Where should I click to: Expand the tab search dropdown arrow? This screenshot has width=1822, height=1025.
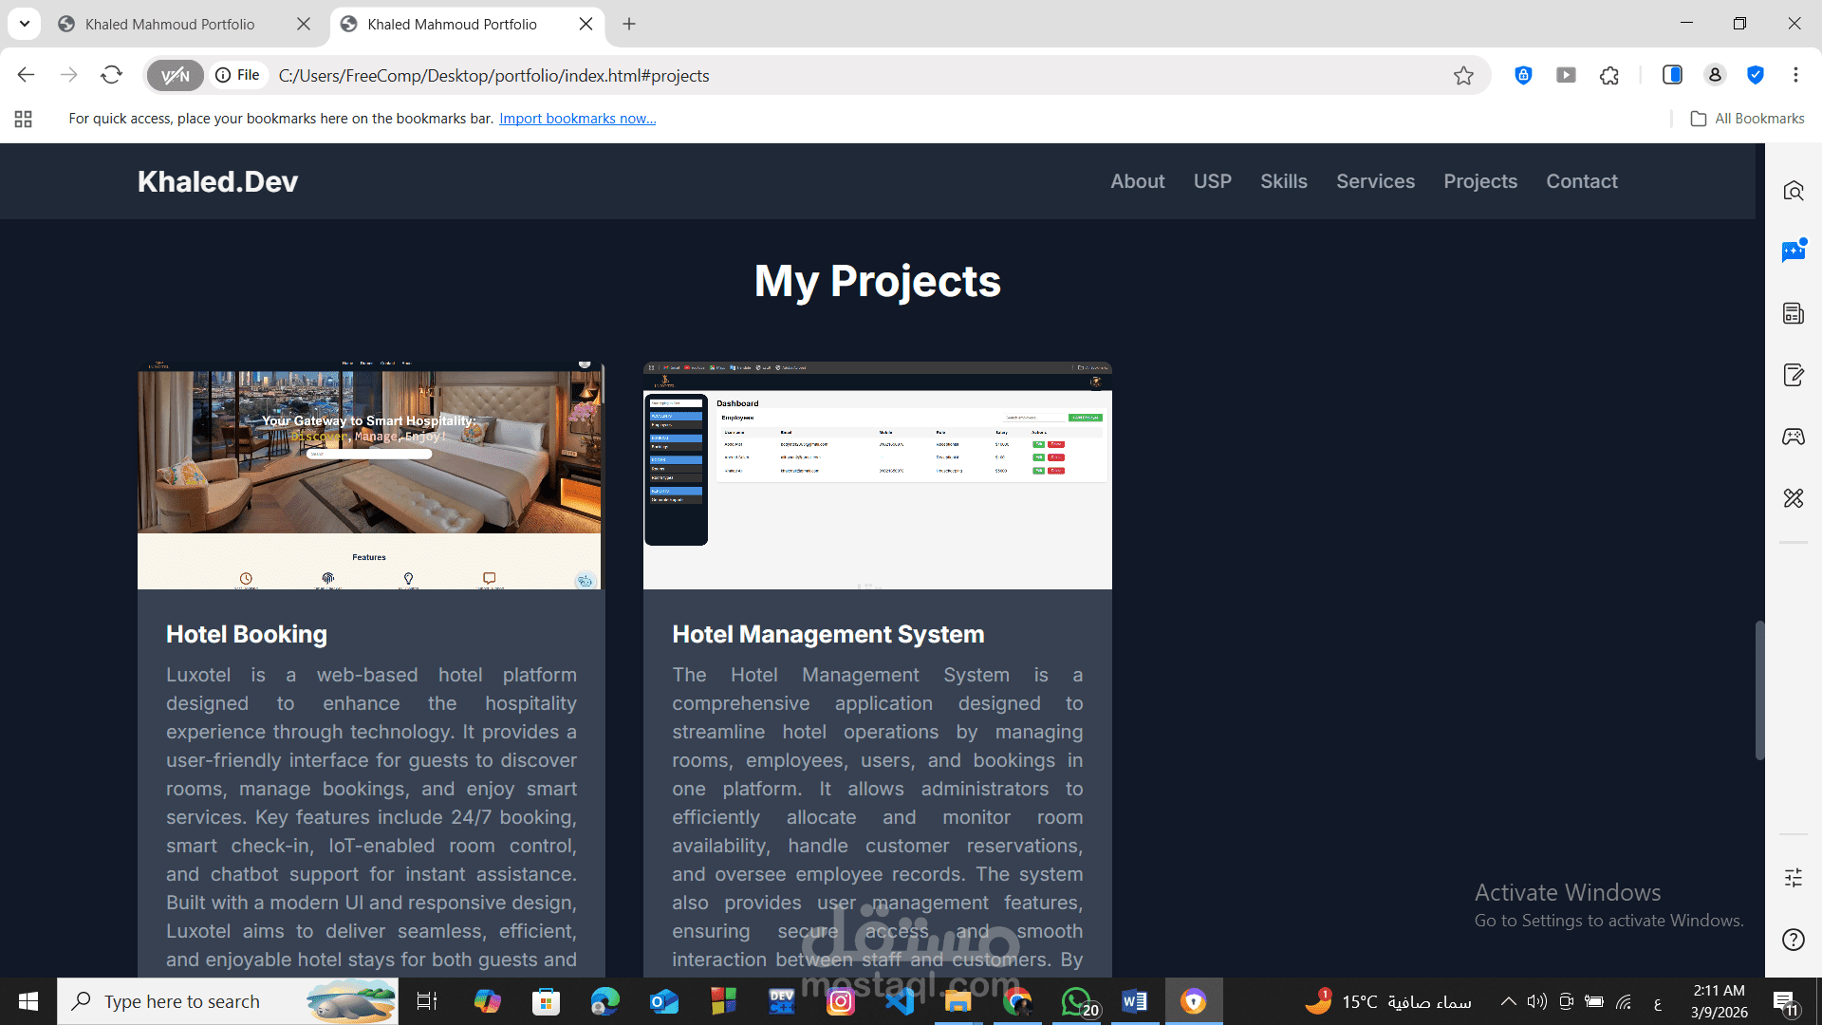[x=25, y=24]
